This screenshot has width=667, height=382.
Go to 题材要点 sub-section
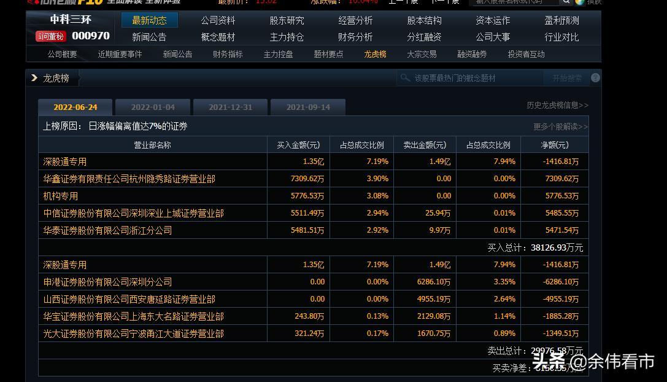coord(328,54)
